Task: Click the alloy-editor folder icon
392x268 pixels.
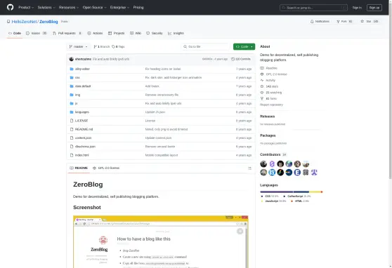Action: pyautogui.click(x=72, y=69)
